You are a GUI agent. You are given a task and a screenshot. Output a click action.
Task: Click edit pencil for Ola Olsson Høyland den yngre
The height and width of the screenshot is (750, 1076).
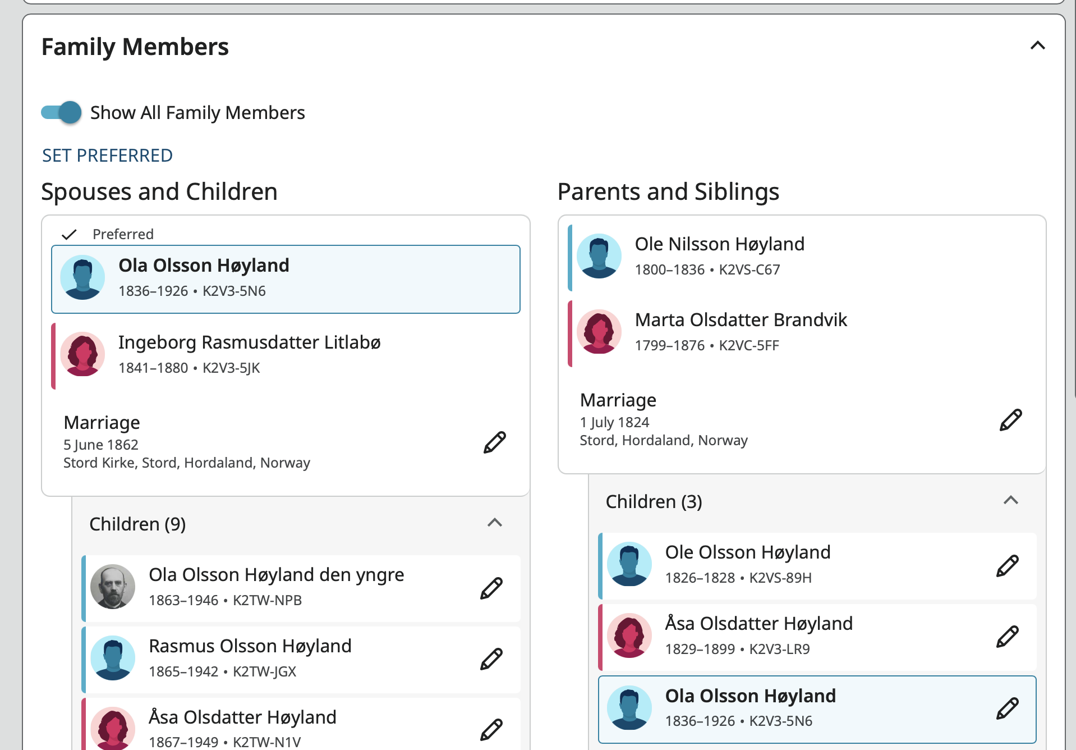click(x=491, y=588)
